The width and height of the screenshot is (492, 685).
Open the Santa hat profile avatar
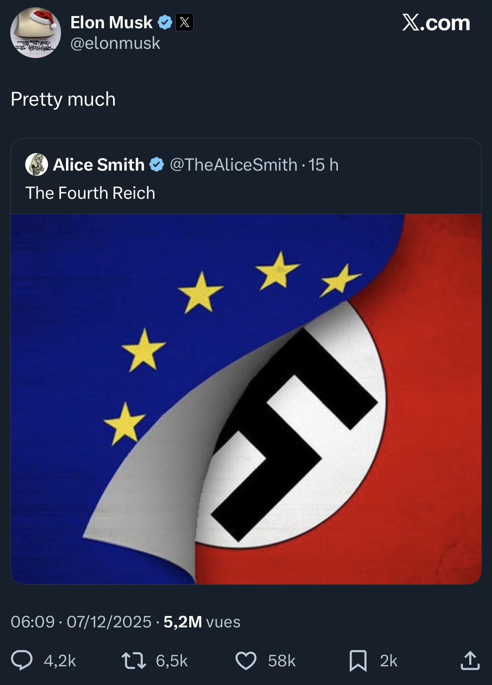[35, 33]
